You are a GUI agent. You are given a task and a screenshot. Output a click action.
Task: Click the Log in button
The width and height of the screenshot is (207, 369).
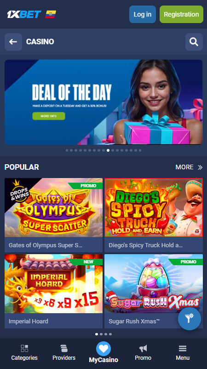click(x=143, y=14)
